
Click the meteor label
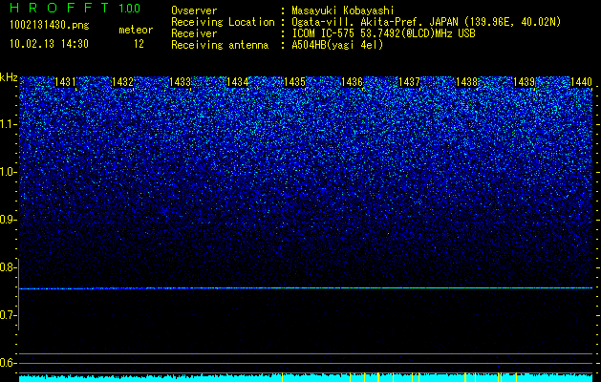coord(136,30)
